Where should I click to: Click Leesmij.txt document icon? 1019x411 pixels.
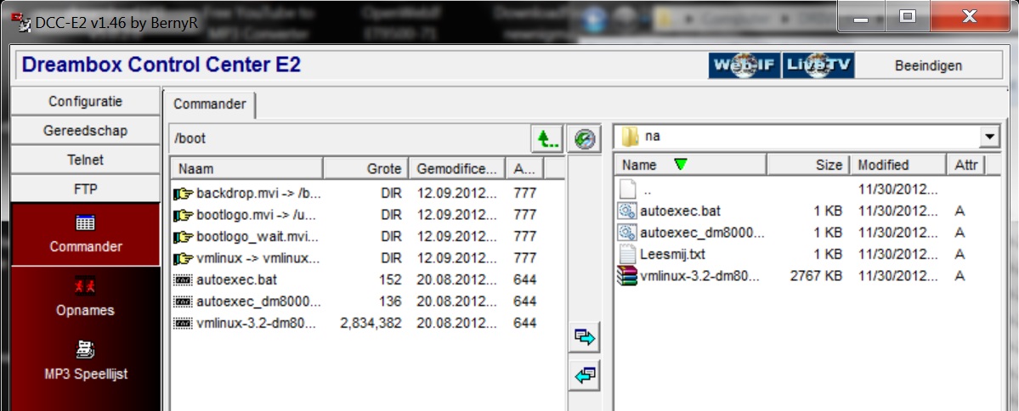click(627, 254)
